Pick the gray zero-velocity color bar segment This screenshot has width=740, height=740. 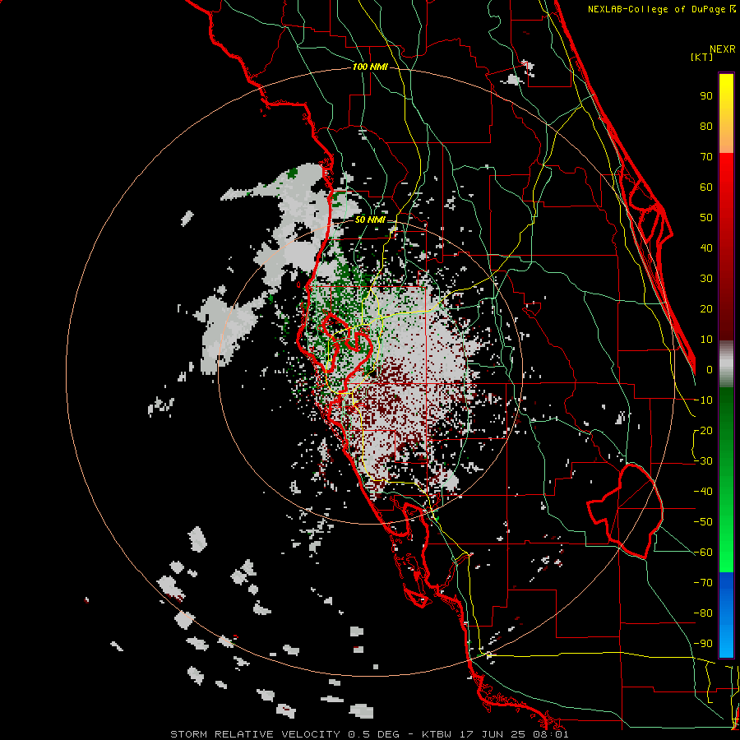pos(726,364)
